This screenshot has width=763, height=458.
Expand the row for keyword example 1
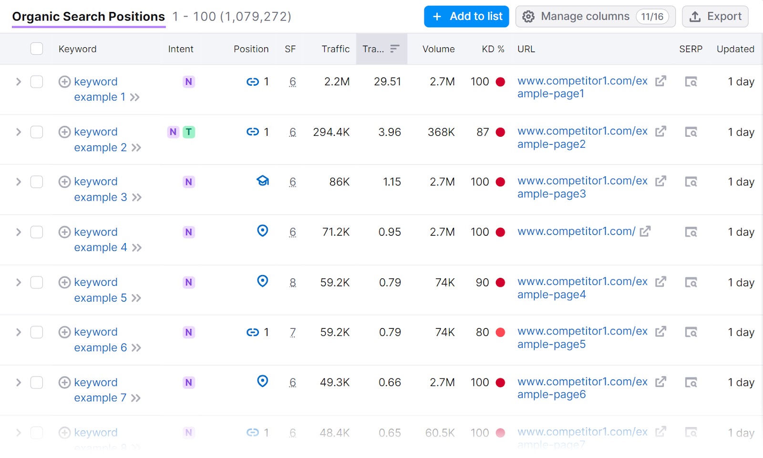pos(18,81)
